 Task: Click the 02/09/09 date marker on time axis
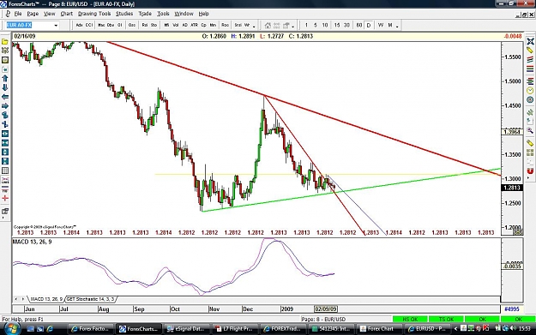(x=326, y=308)
